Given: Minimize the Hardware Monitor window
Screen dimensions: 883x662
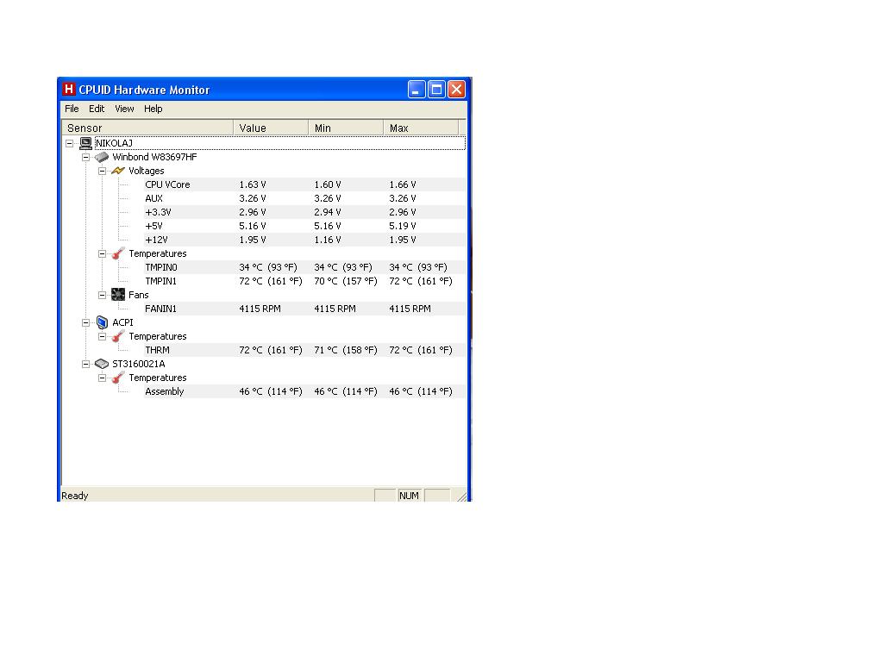Looking at the screenshot, I should pyautogui.click(x=416, y=89).
